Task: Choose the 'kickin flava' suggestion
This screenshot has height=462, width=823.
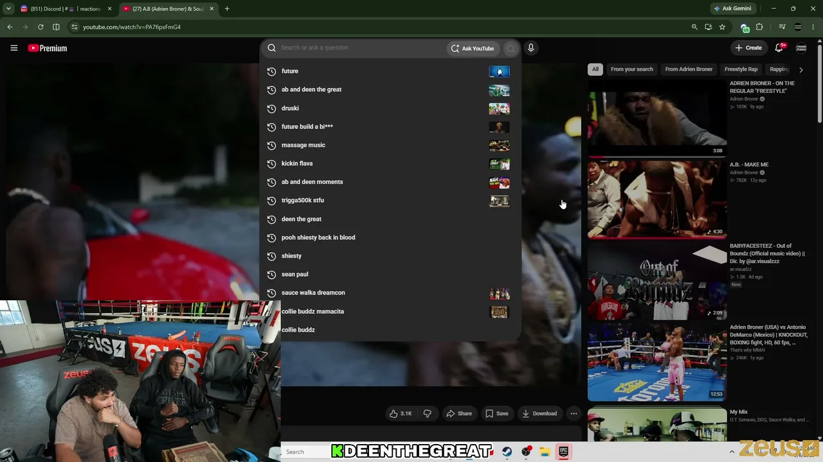Action: (390, 164)
